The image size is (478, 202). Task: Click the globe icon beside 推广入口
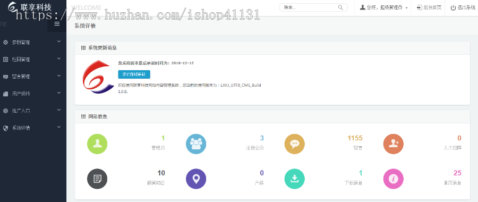(5, 111)
